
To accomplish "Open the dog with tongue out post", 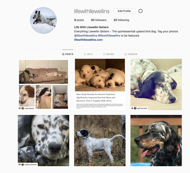I will (x=156, y=140).
